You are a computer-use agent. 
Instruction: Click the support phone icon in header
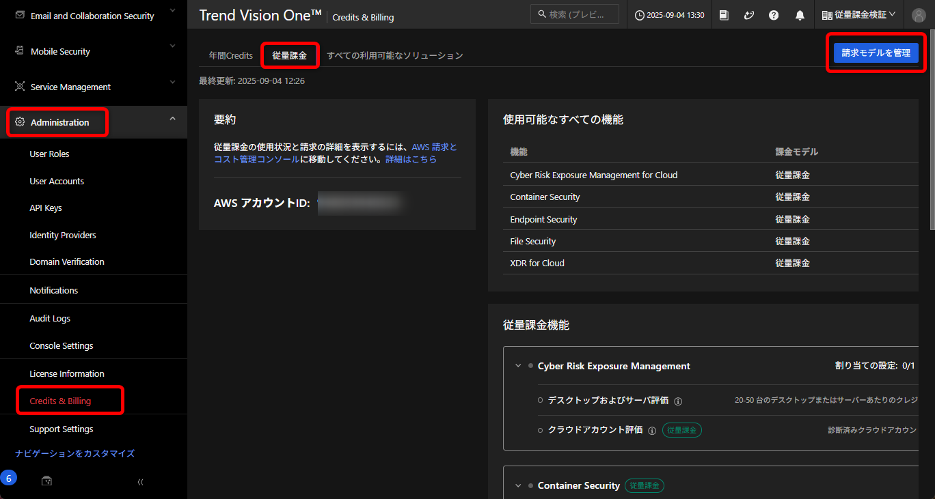point(749,15)
